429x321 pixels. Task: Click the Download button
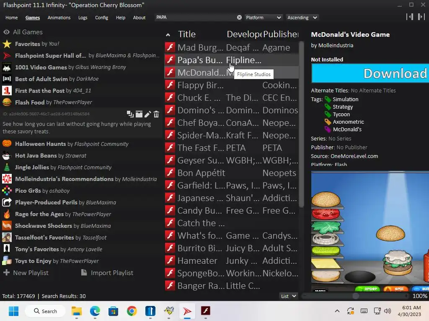click(x=370, y=74)
